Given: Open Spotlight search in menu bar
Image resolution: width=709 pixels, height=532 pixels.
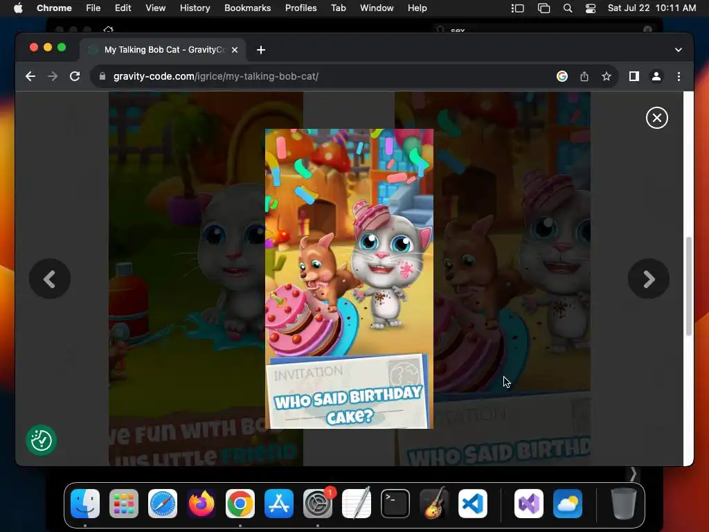Looking at the screenshot, I should coord(568,8).
